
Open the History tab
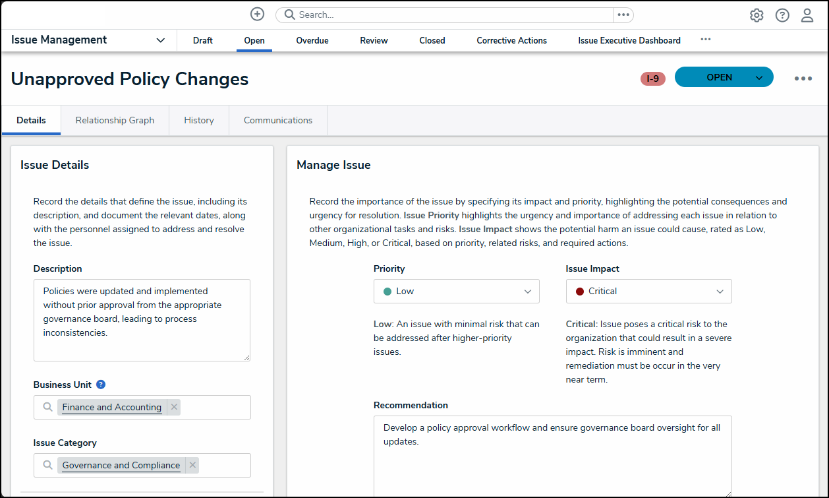(199, 121)
